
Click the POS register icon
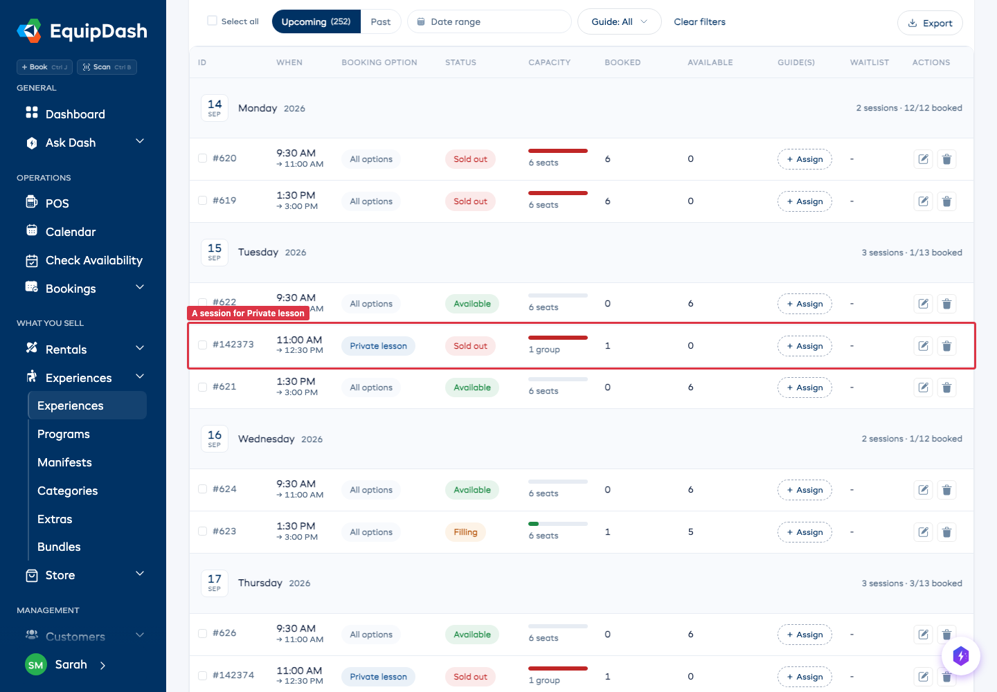coord(32,201)
